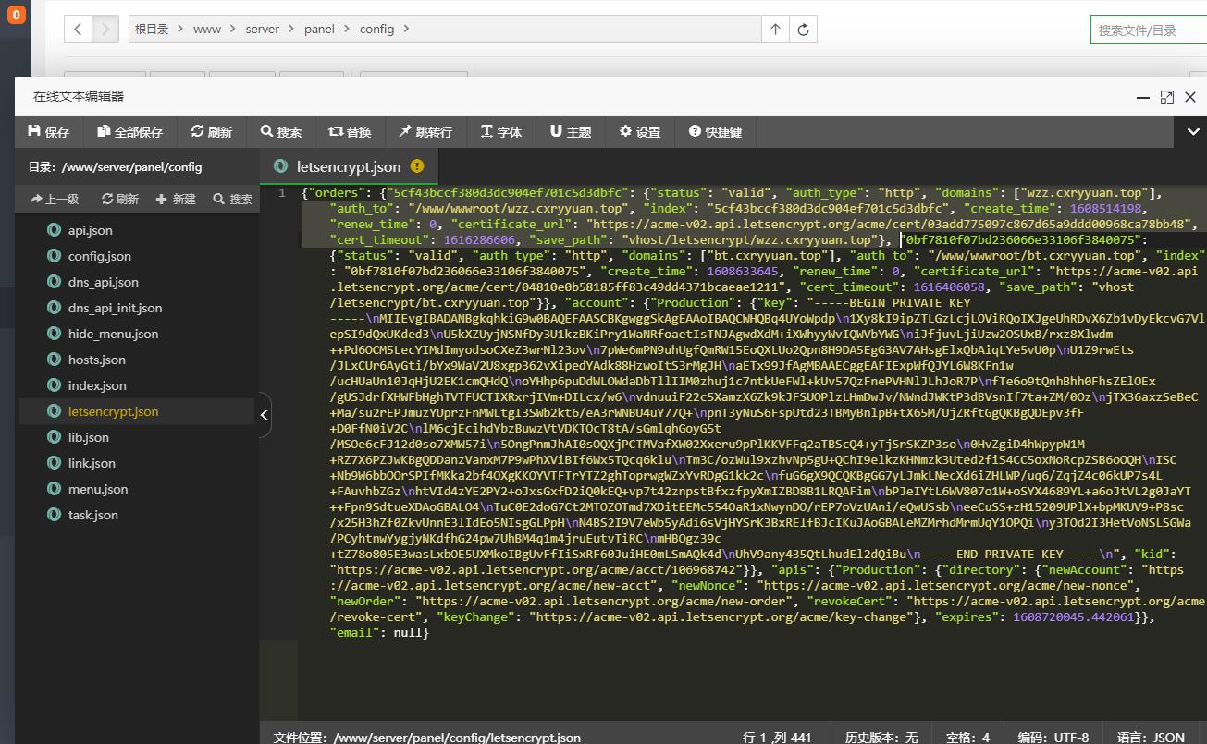This screenshot has width=1207, height=744.
Task: Open Jump to line tool
Action: (x=425, y=132)
